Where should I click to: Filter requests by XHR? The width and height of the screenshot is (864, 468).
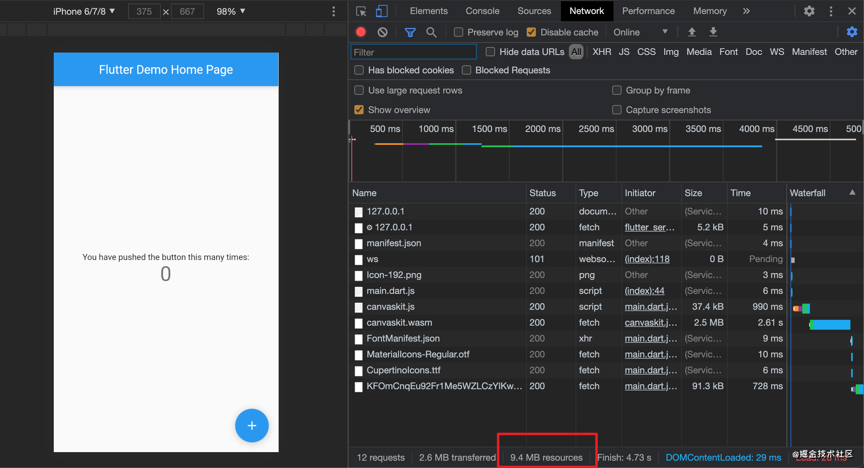(601, 52)
